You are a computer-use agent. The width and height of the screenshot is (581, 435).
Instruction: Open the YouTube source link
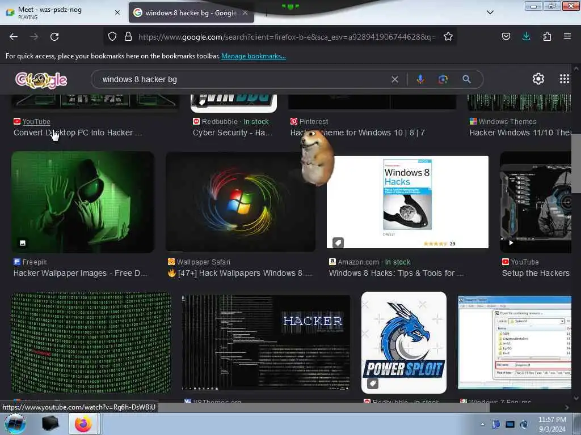(x=36, y=122)
